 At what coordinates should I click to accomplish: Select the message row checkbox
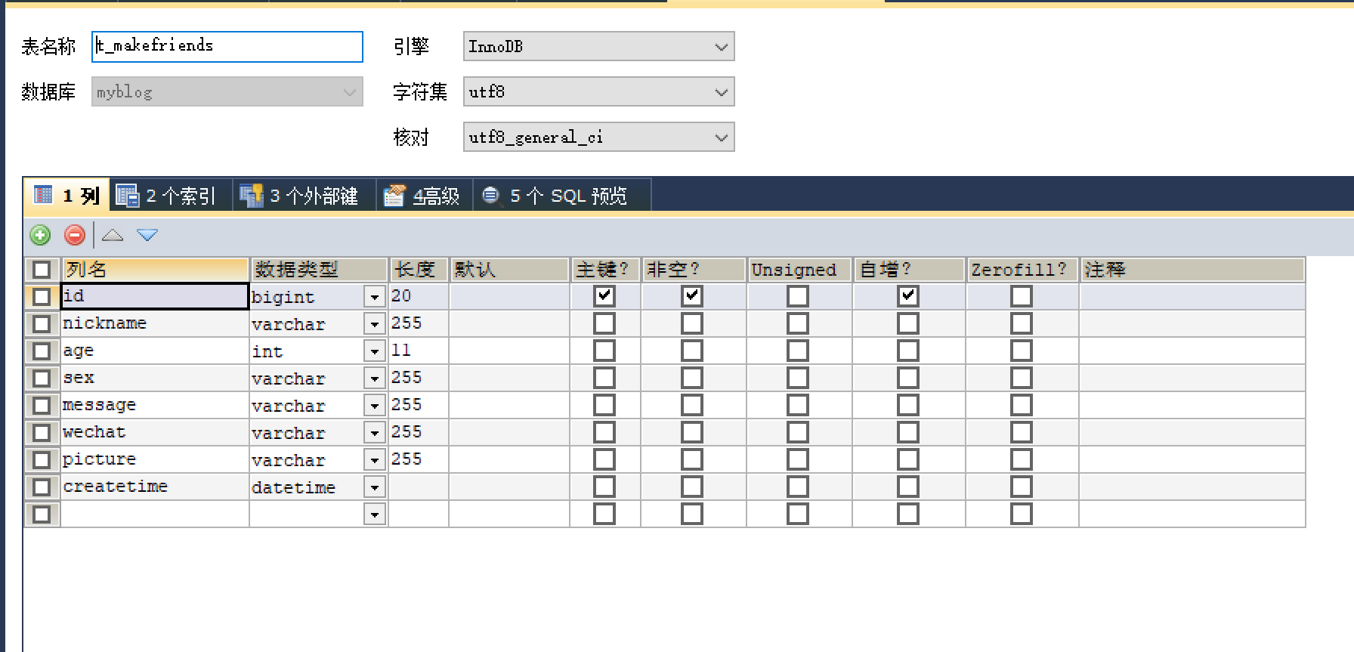pos(42,406)
